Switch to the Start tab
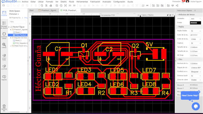This screenshot has height=114, width=203. pyautogui.click(x=31, y=10)
